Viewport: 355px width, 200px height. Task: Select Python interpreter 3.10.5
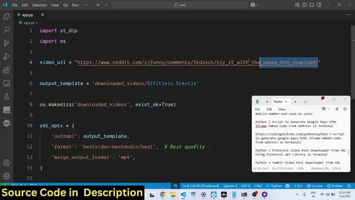(x=298, y=186)
